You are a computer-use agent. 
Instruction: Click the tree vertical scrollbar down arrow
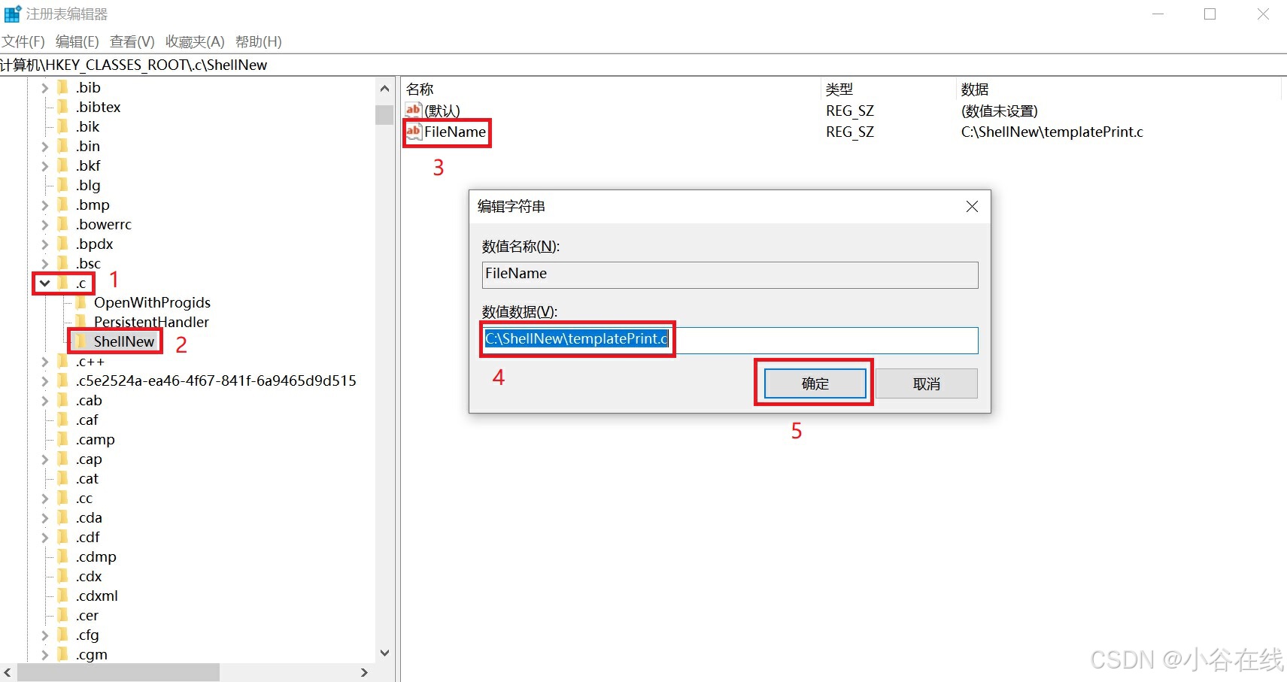click(385, 653)
